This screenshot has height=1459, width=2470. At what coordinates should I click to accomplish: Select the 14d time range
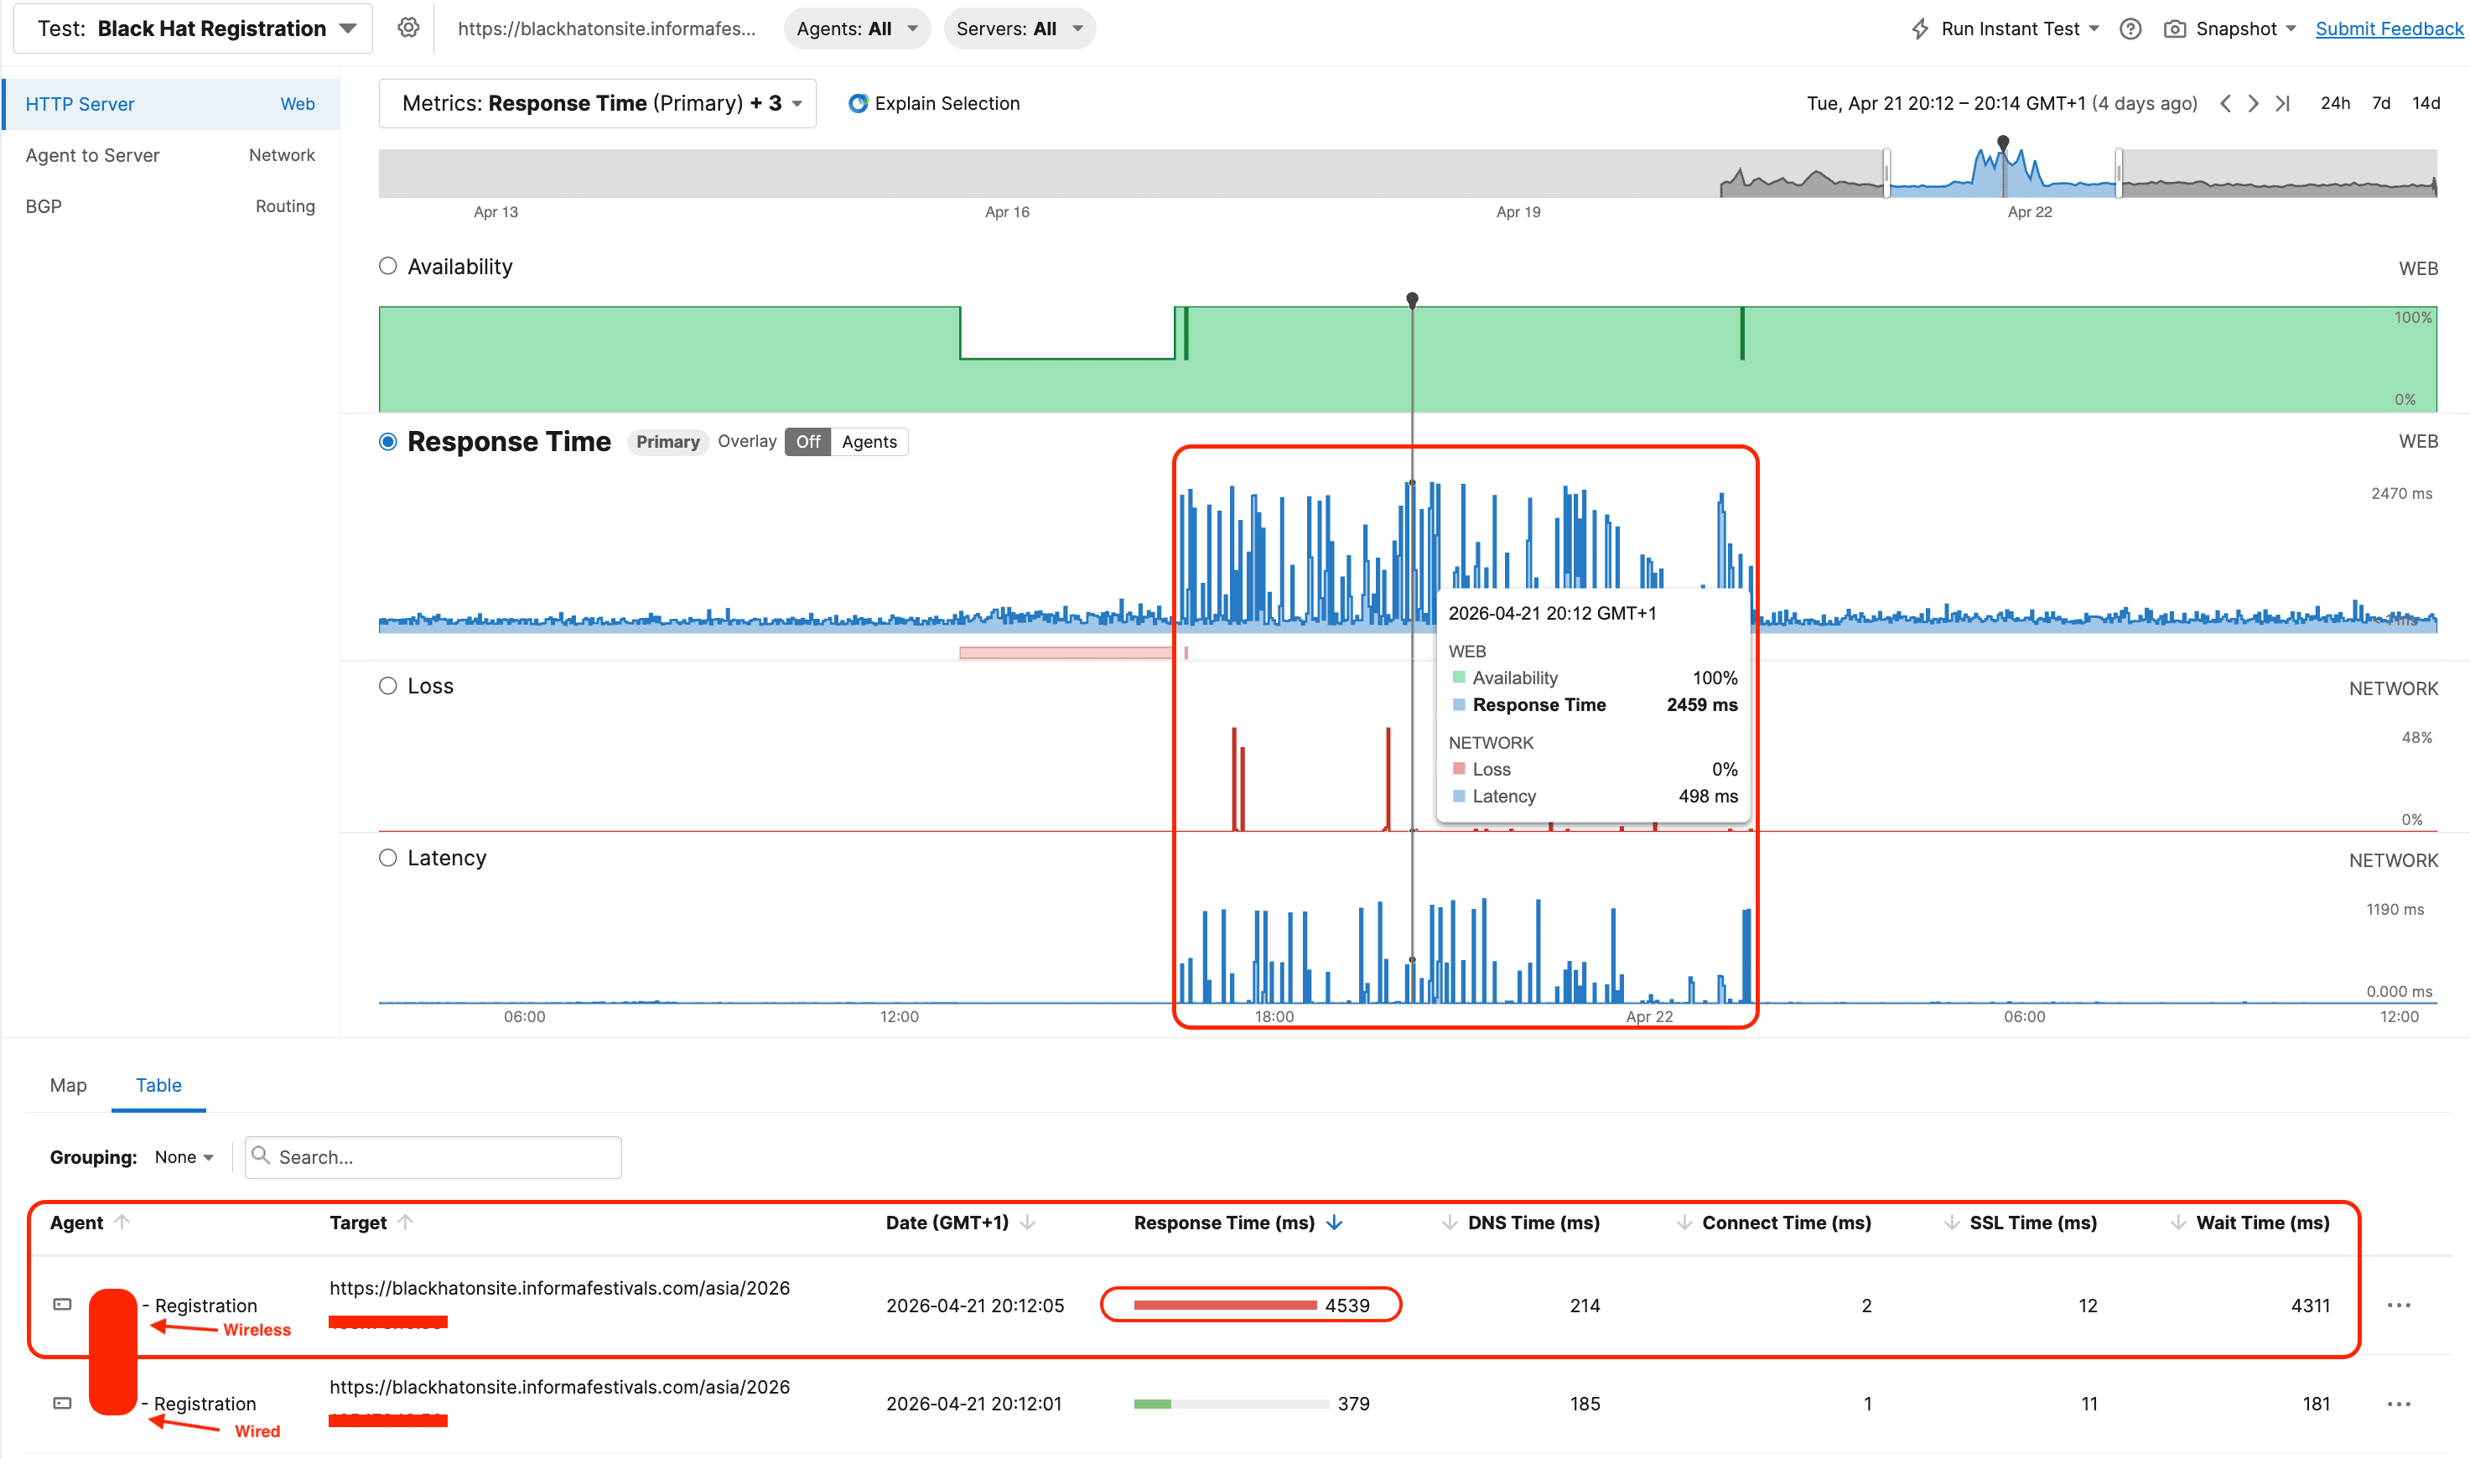click(2426, 103)
